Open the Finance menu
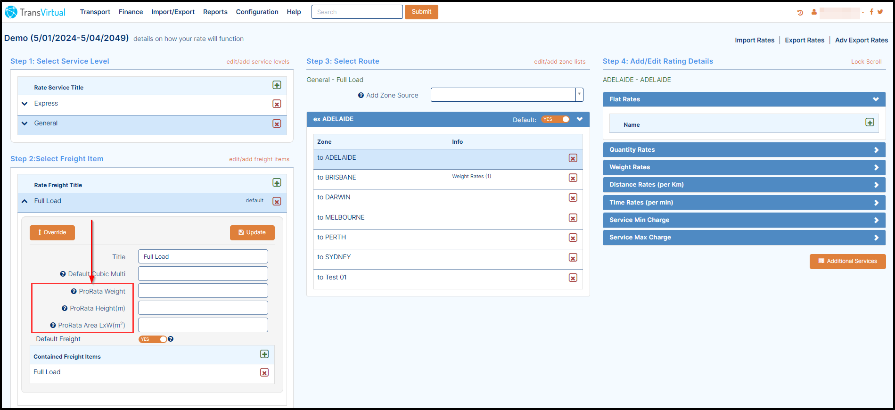The image size is (895, 410). (x=131, y=12)
